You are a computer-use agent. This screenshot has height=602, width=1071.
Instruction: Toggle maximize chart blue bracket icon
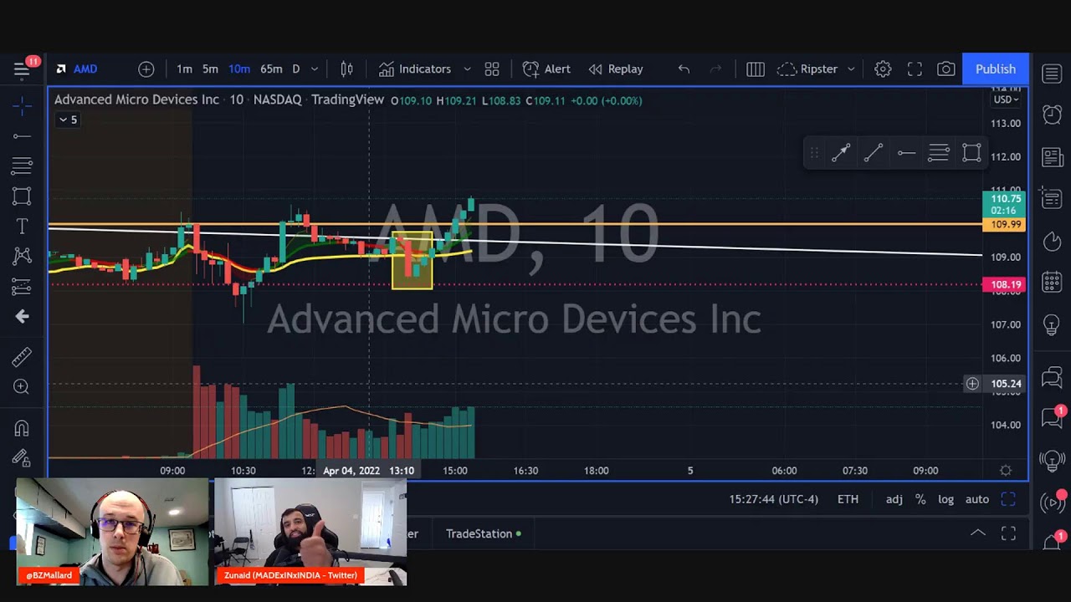tap(1008, 499)
